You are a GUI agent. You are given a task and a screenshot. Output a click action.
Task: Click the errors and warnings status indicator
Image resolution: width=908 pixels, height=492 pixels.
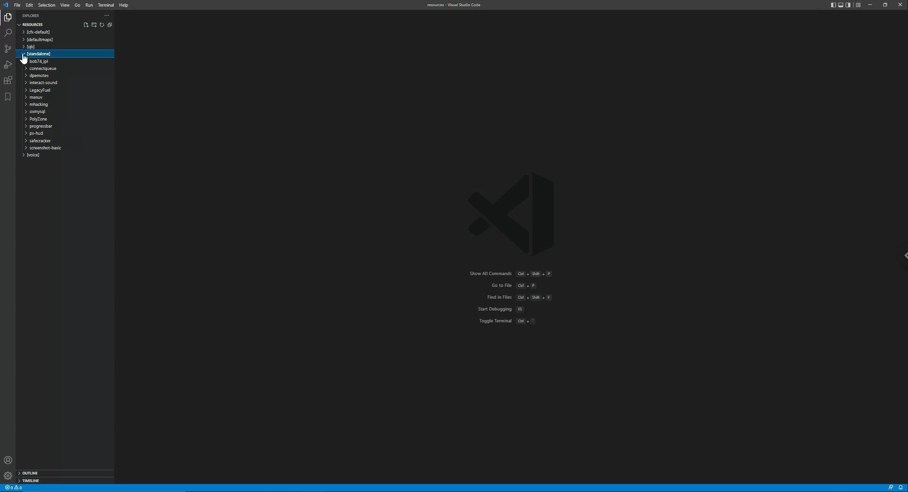click(13, 488)
